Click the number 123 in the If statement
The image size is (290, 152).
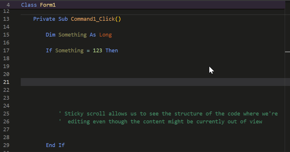[x=97, y=51]
